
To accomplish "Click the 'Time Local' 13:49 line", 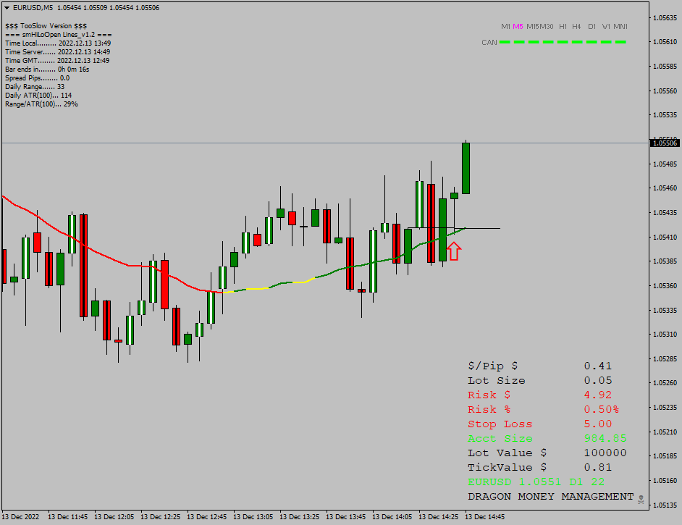I will (x=58, y=43).
